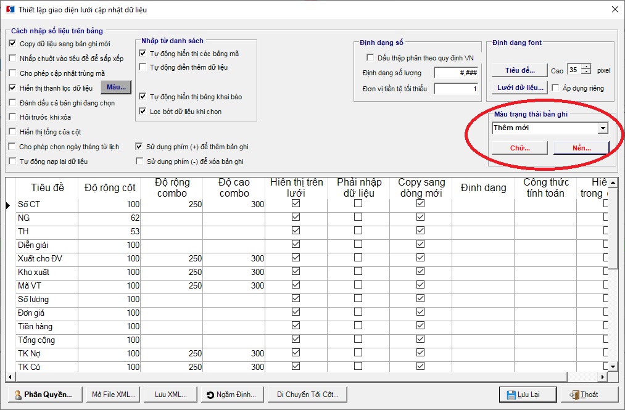Select the Đơn giá row title cell
Screen dimensions: 625x410
click(x=47, y=313)
